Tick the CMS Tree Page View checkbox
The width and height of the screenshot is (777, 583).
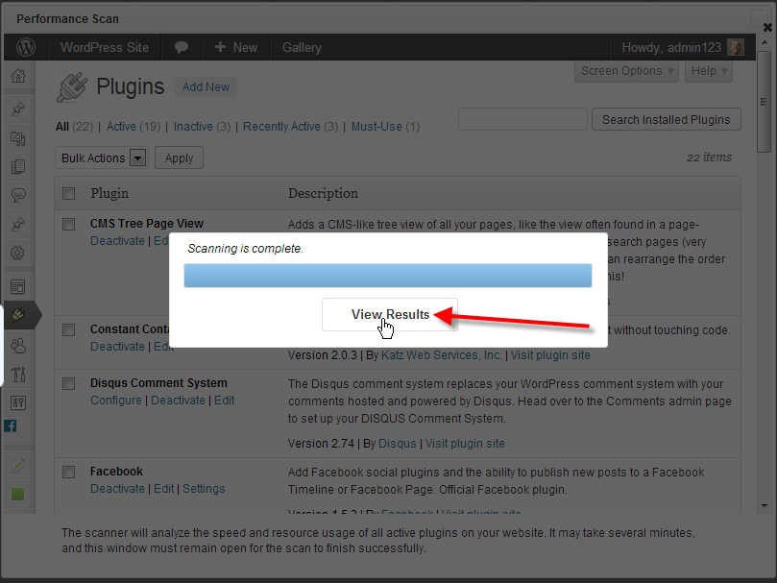pos(69,224)
